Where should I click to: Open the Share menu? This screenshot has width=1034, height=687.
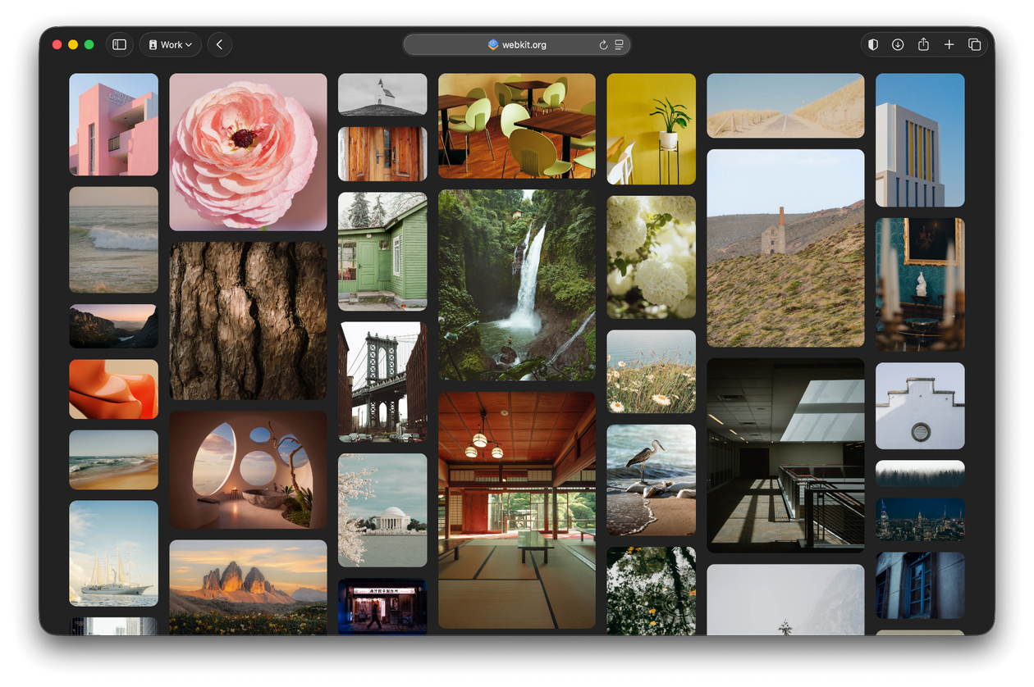[923, 45]
